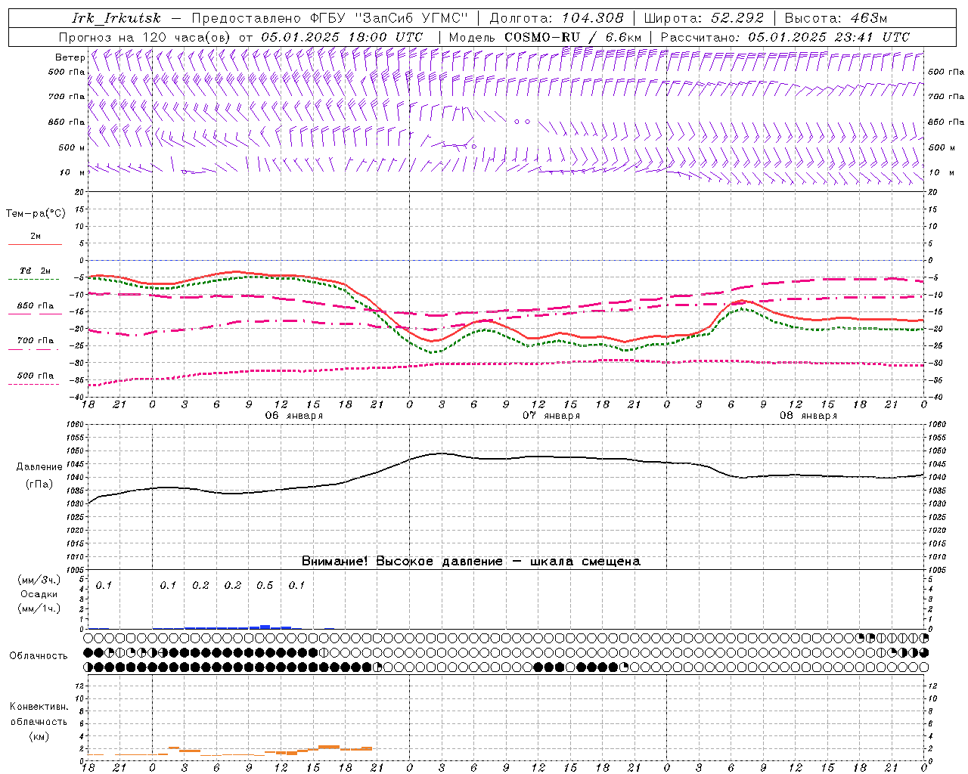Select the model label COSMO-RU / 6.6км
Viewport: 968px width, 774px height.
pyautogui.click(x=572, y=37)
